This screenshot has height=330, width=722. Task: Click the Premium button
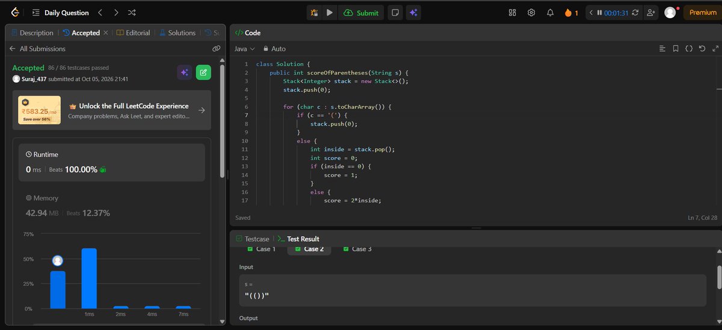[x=702, y=13]
